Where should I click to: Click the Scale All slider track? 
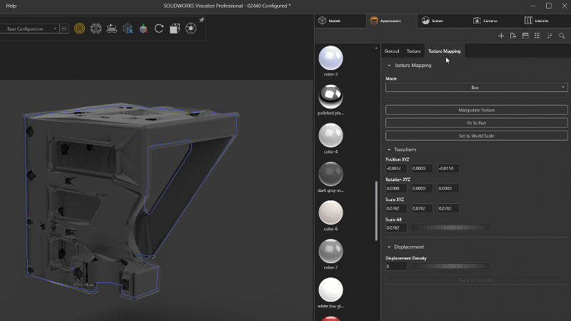click(450, 228)
